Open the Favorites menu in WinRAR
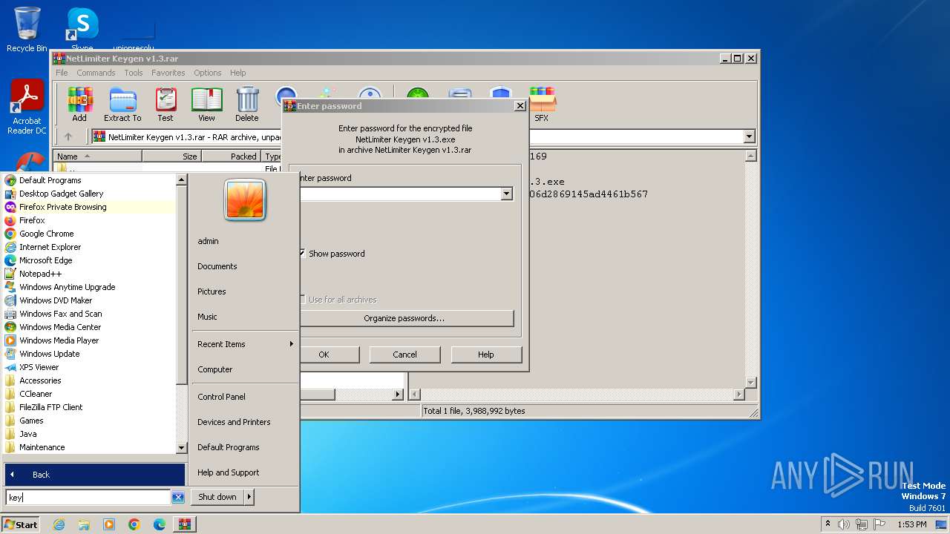 [x=168, y=73]
